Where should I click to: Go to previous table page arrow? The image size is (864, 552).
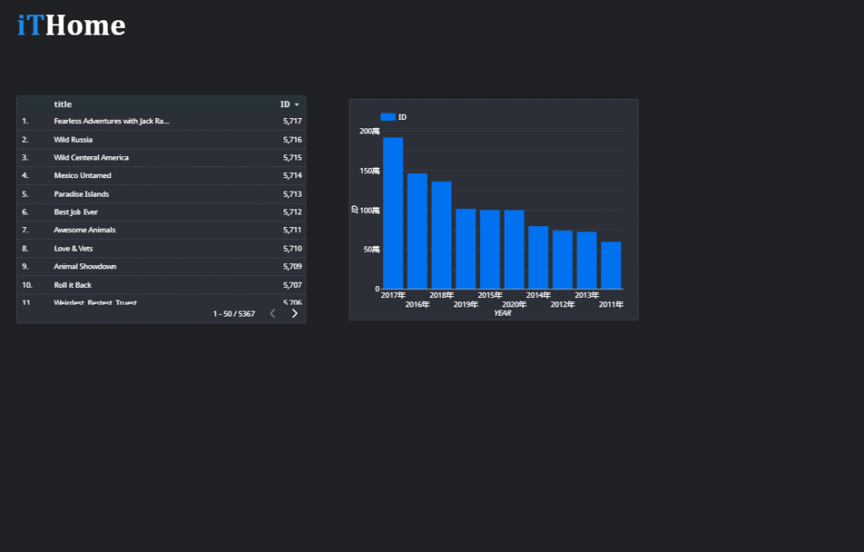click(273, 313)
